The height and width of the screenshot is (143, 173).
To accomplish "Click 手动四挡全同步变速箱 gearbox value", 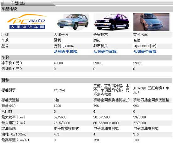I will click(151, 100).
